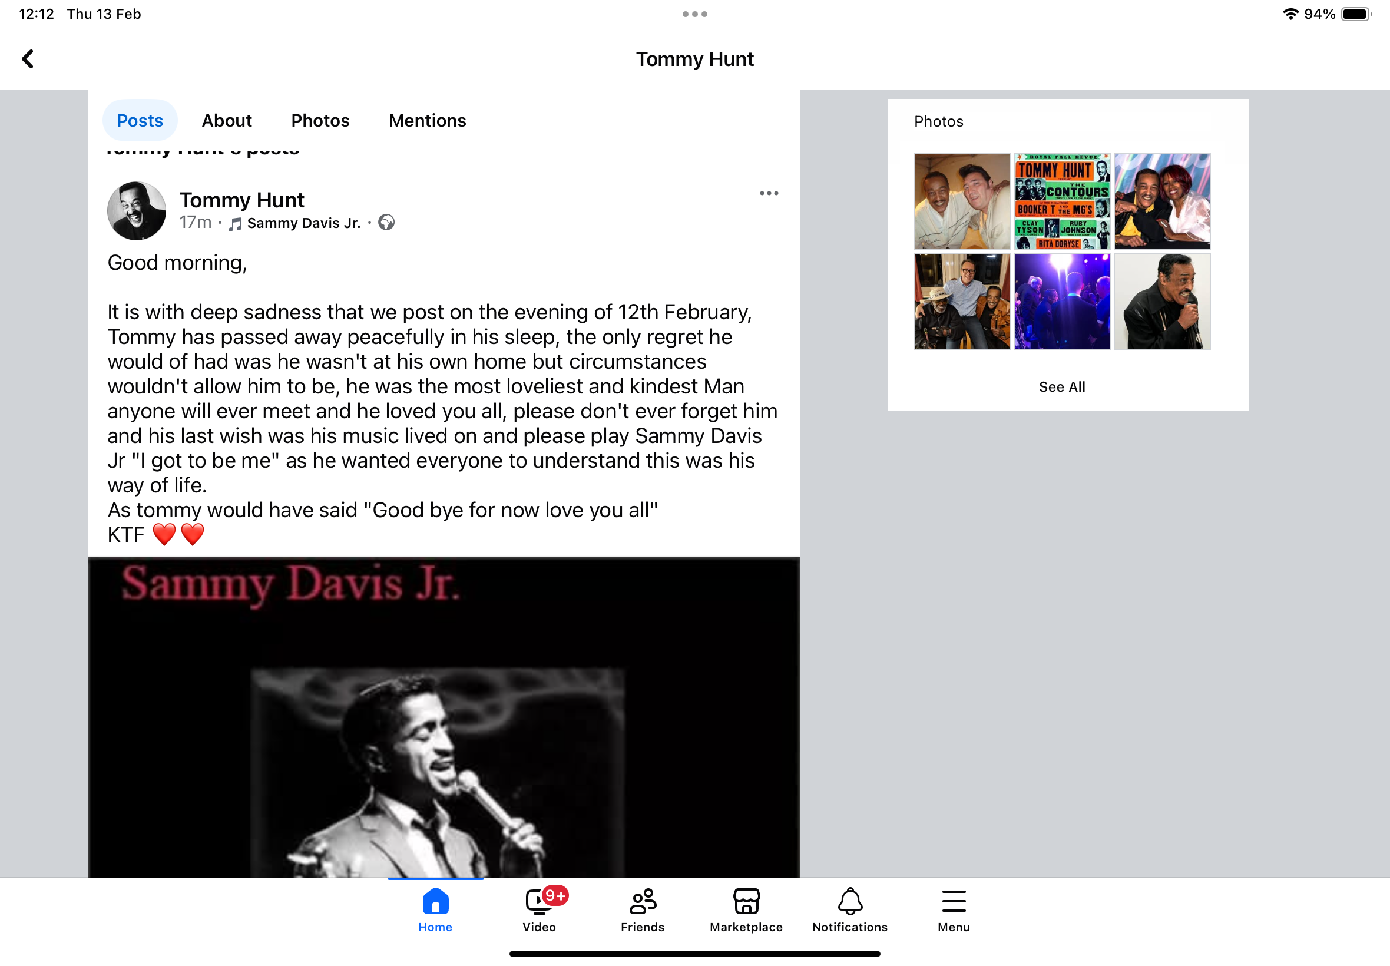Open the Video tab with 9+ badge
The image size is (1390, 966).
539,909
